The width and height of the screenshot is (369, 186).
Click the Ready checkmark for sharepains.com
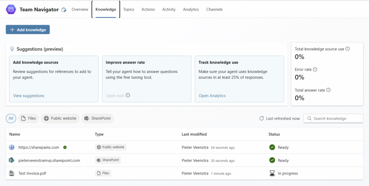(x=272, y=147)
